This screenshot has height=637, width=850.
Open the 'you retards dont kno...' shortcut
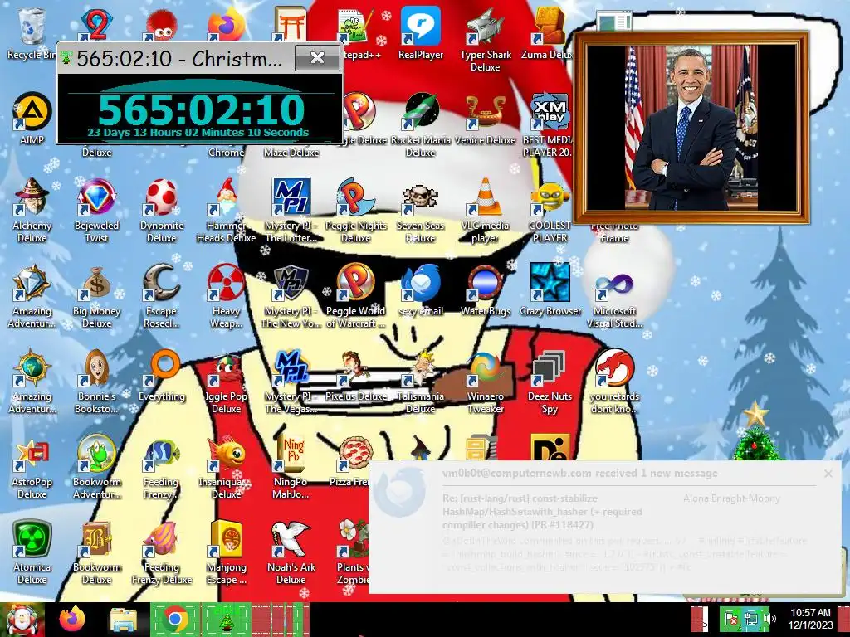click(x=614, y=382)
